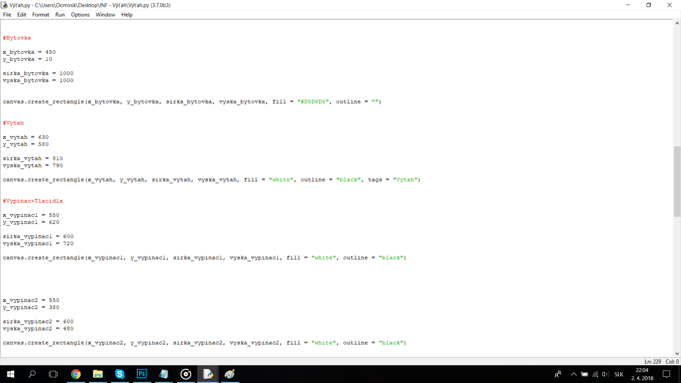The image size is (681, 383).
Task: Open the Format menu
Action: click(x=40, y=15)
